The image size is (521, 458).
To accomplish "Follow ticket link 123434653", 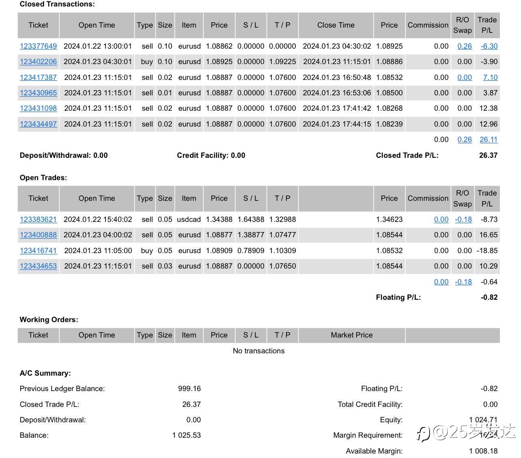I will 38,266.
